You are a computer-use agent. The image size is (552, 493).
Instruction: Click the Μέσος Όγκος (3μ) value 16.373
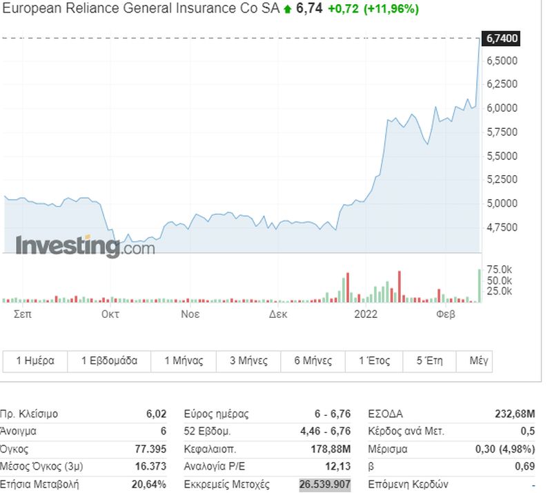click(150, 467)
